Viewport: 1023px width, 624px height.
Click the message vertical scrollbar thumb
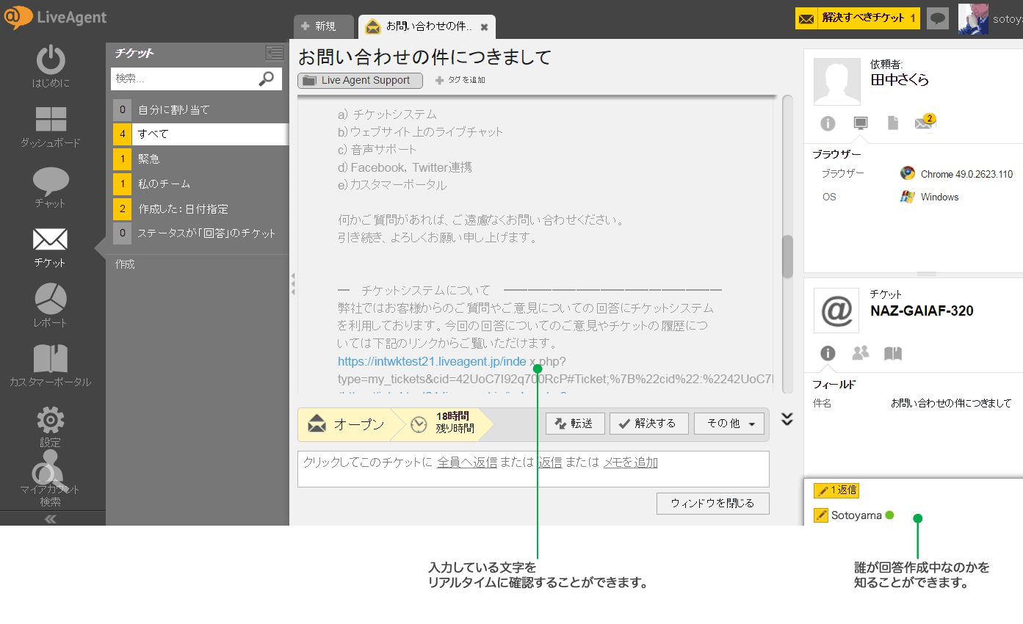[787, 256]
